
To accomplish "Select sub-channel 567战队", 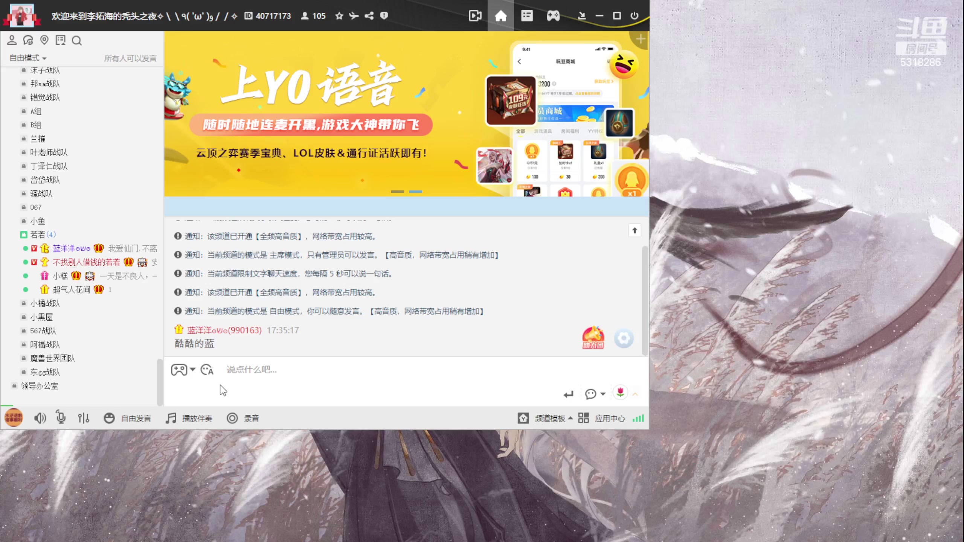I will (43, 331).
